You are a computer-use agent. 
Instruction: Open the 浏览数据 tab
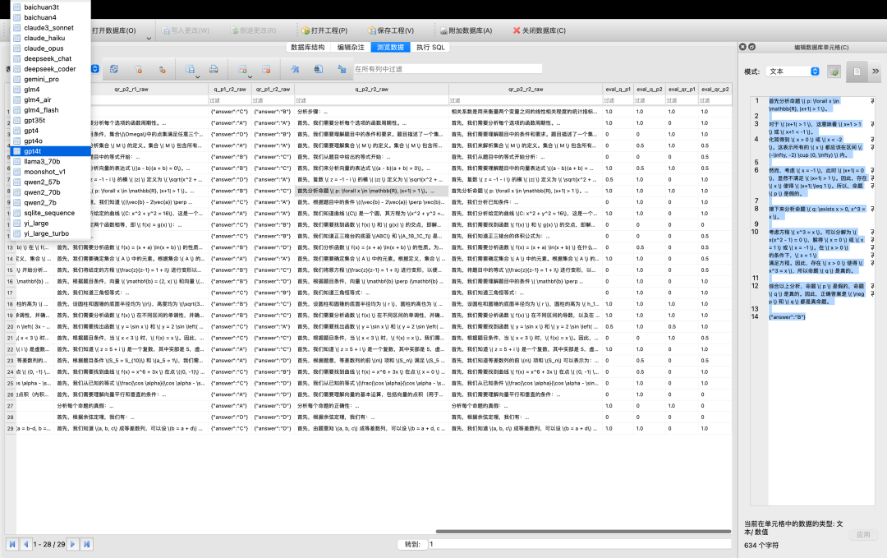390,47
